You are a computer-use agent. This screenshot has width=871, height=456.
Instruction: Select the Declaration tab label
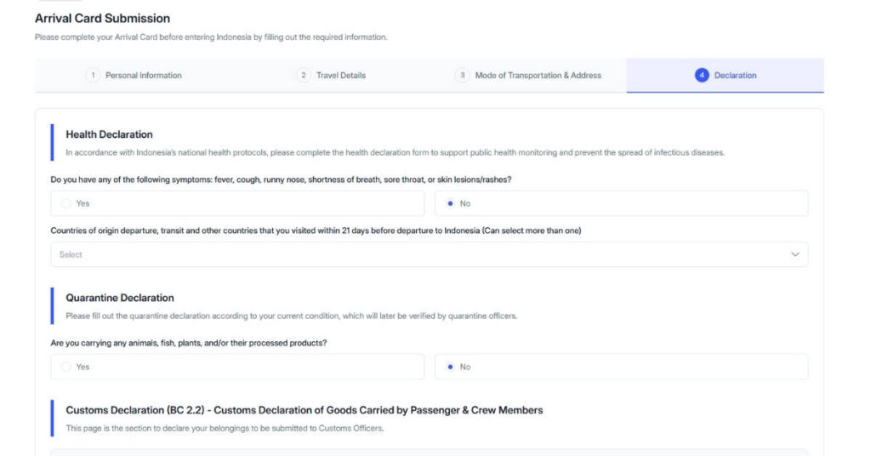735,76
